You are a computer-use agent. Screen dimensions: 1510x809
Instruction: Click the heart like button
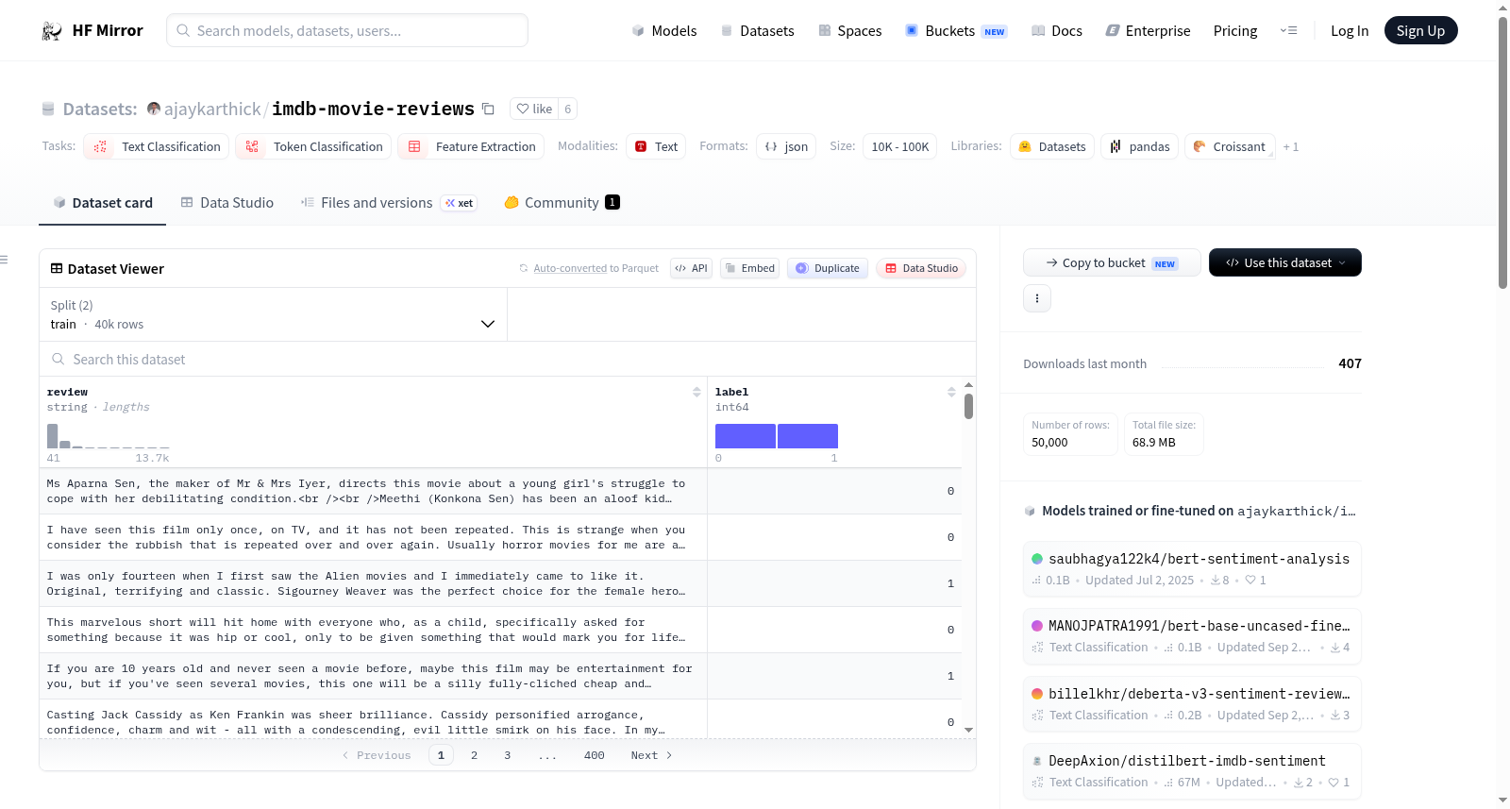pos(534,109)
